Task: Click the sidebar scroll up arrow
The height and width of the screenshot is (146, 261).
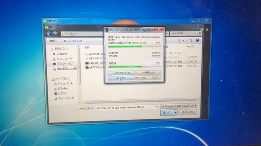Action: coord(78,47)
